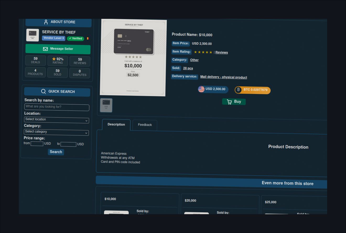The image size is (346, 233).
Task: Click the Item Price label
Action: [x=181, y=43]
